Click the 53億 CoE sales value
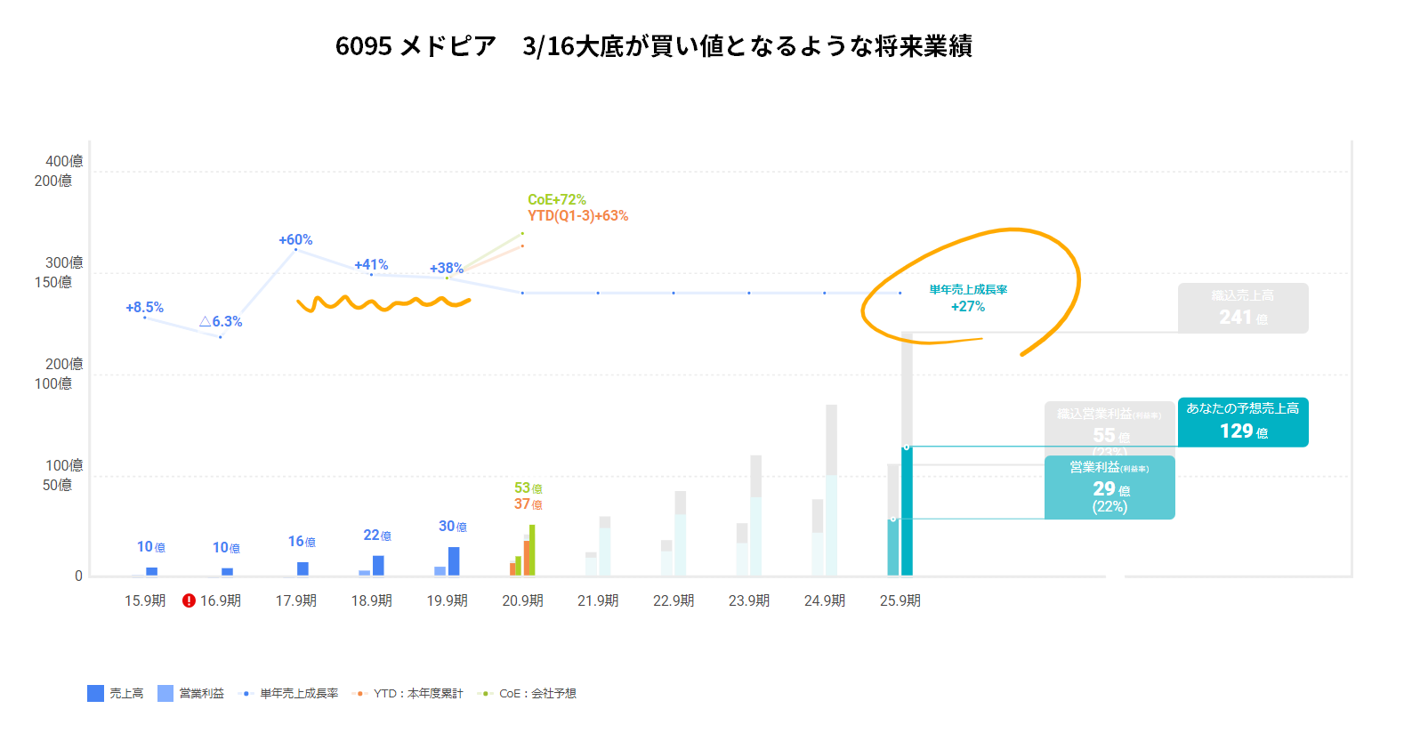 529,488
